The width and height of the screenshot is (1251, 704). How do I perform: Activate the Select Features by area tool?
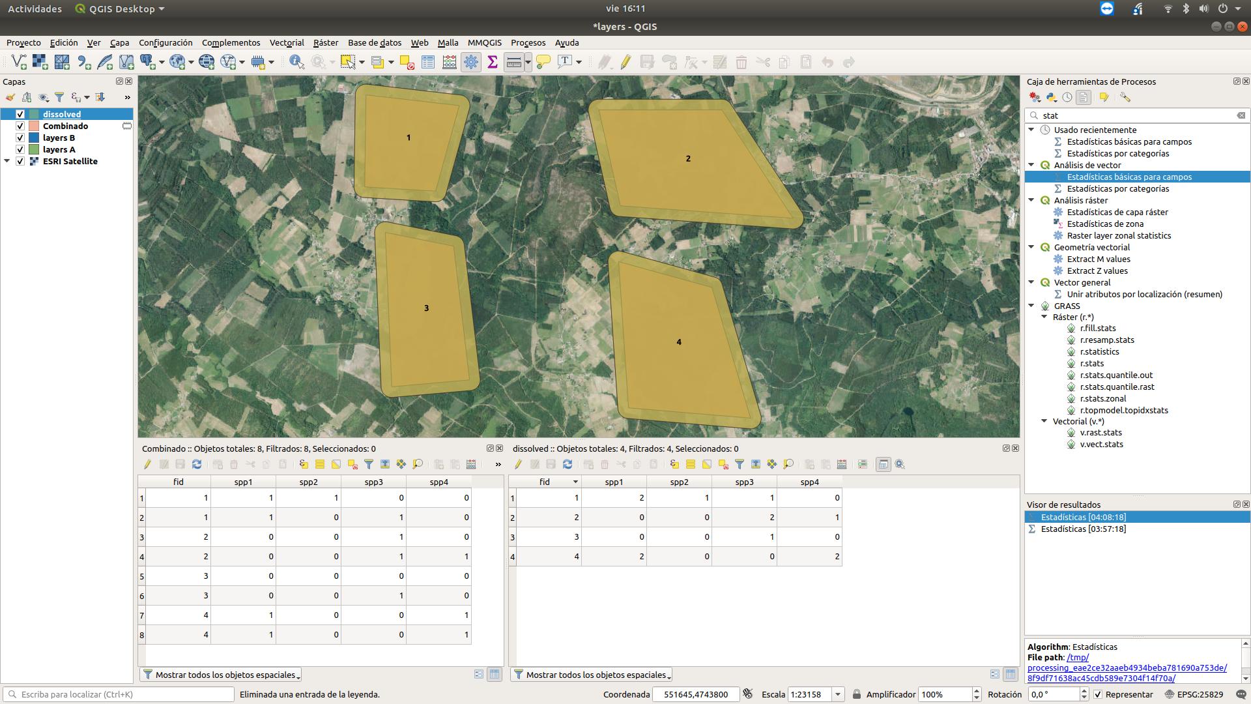click(348, 62)
